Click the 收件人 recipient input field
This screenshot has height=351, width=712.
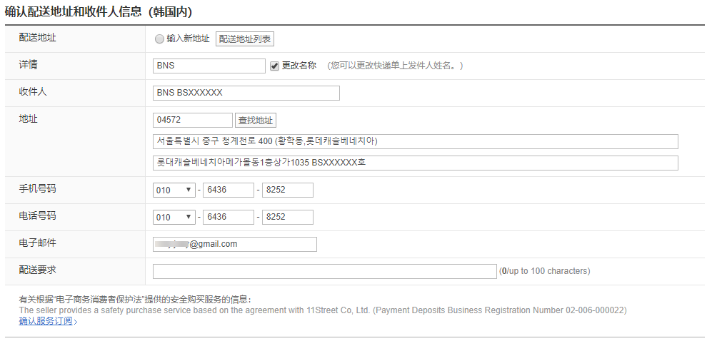[x=246, y=93]
